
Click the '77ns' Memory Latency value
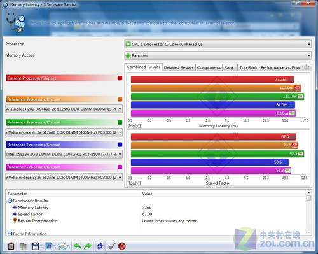point(146,208)
